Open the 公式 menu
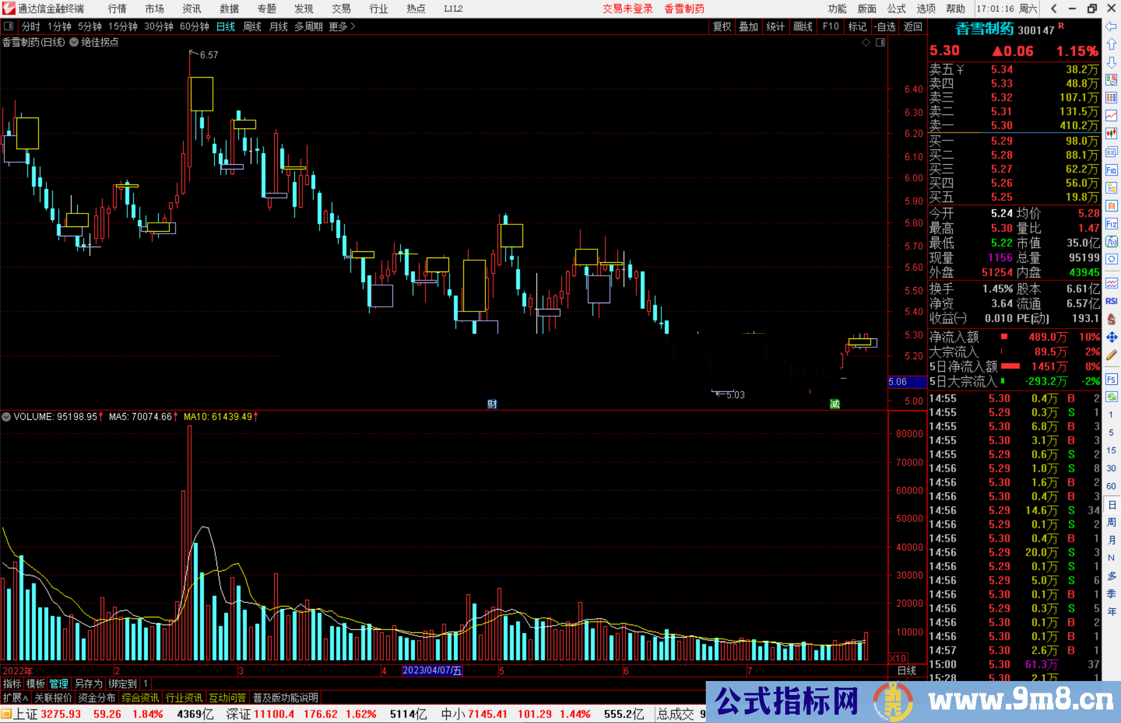The image size is (1121, 723). (x=896, y=9)
